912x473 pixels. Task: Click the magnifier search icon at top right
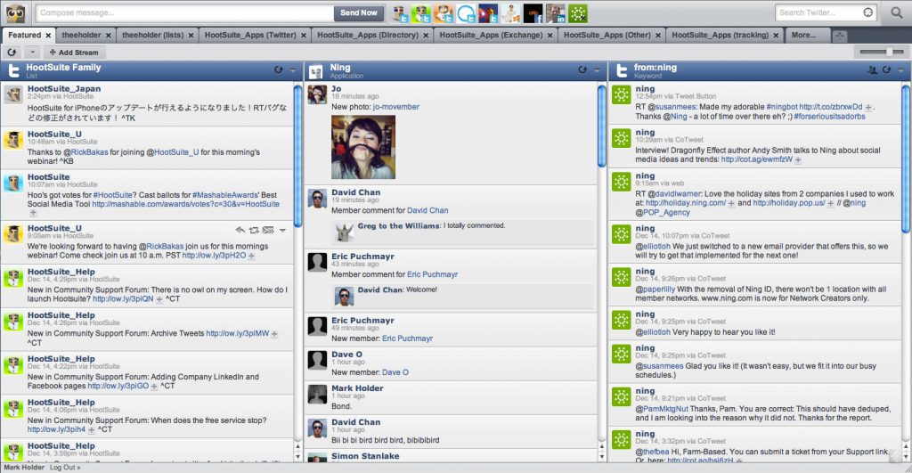pos(897,12)
